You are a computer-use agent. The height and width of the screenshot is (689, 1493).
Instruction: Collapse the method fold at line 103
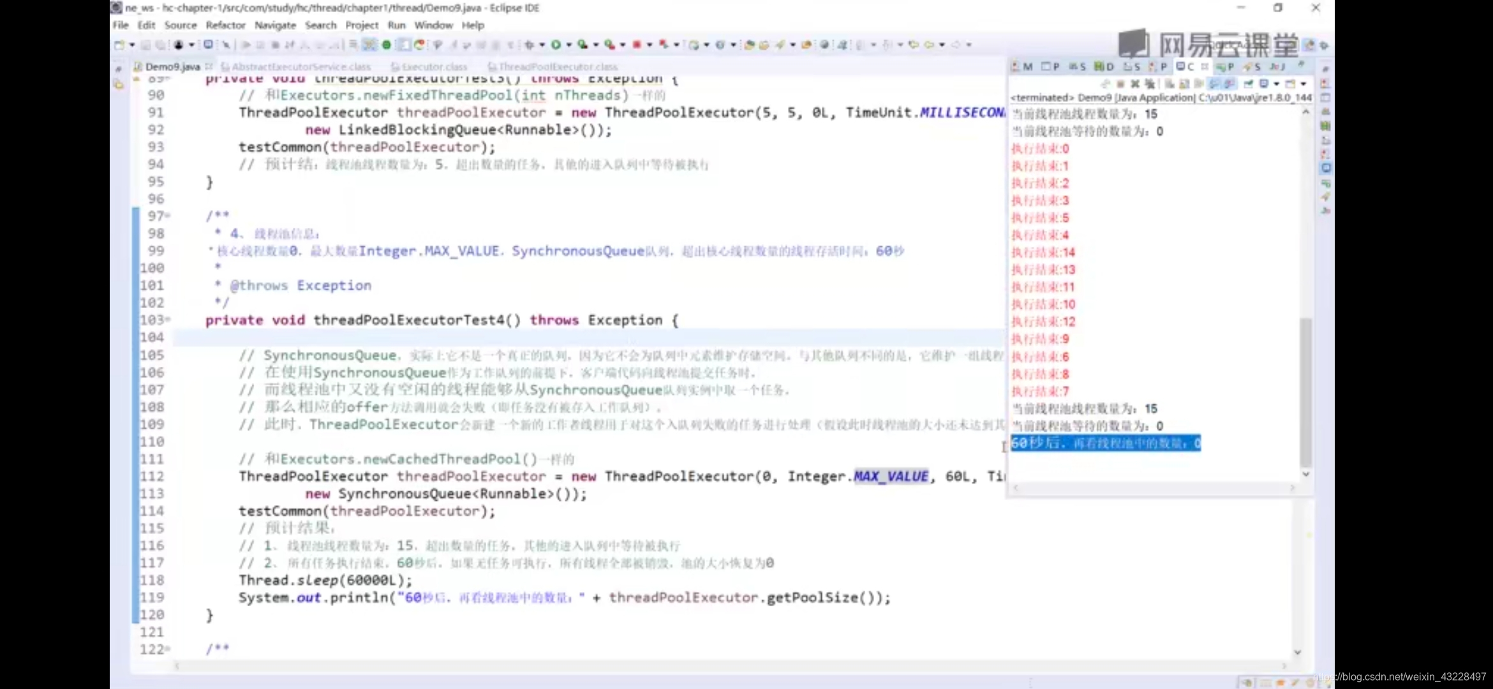(168, 319)
